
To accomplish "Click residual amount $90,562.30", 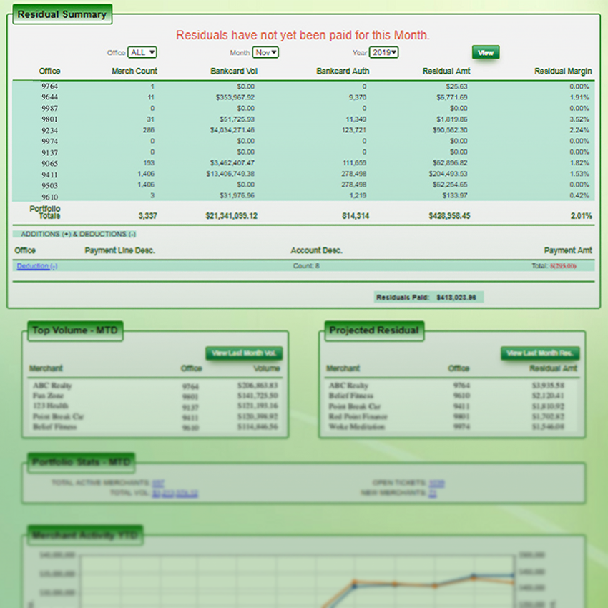I will 450,130.
